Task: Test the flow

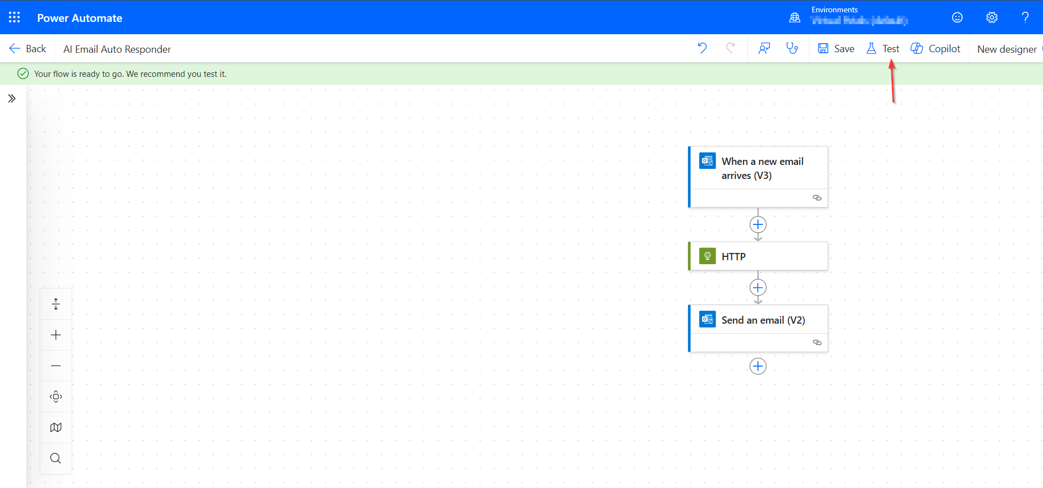Action: tap(882, 49)
